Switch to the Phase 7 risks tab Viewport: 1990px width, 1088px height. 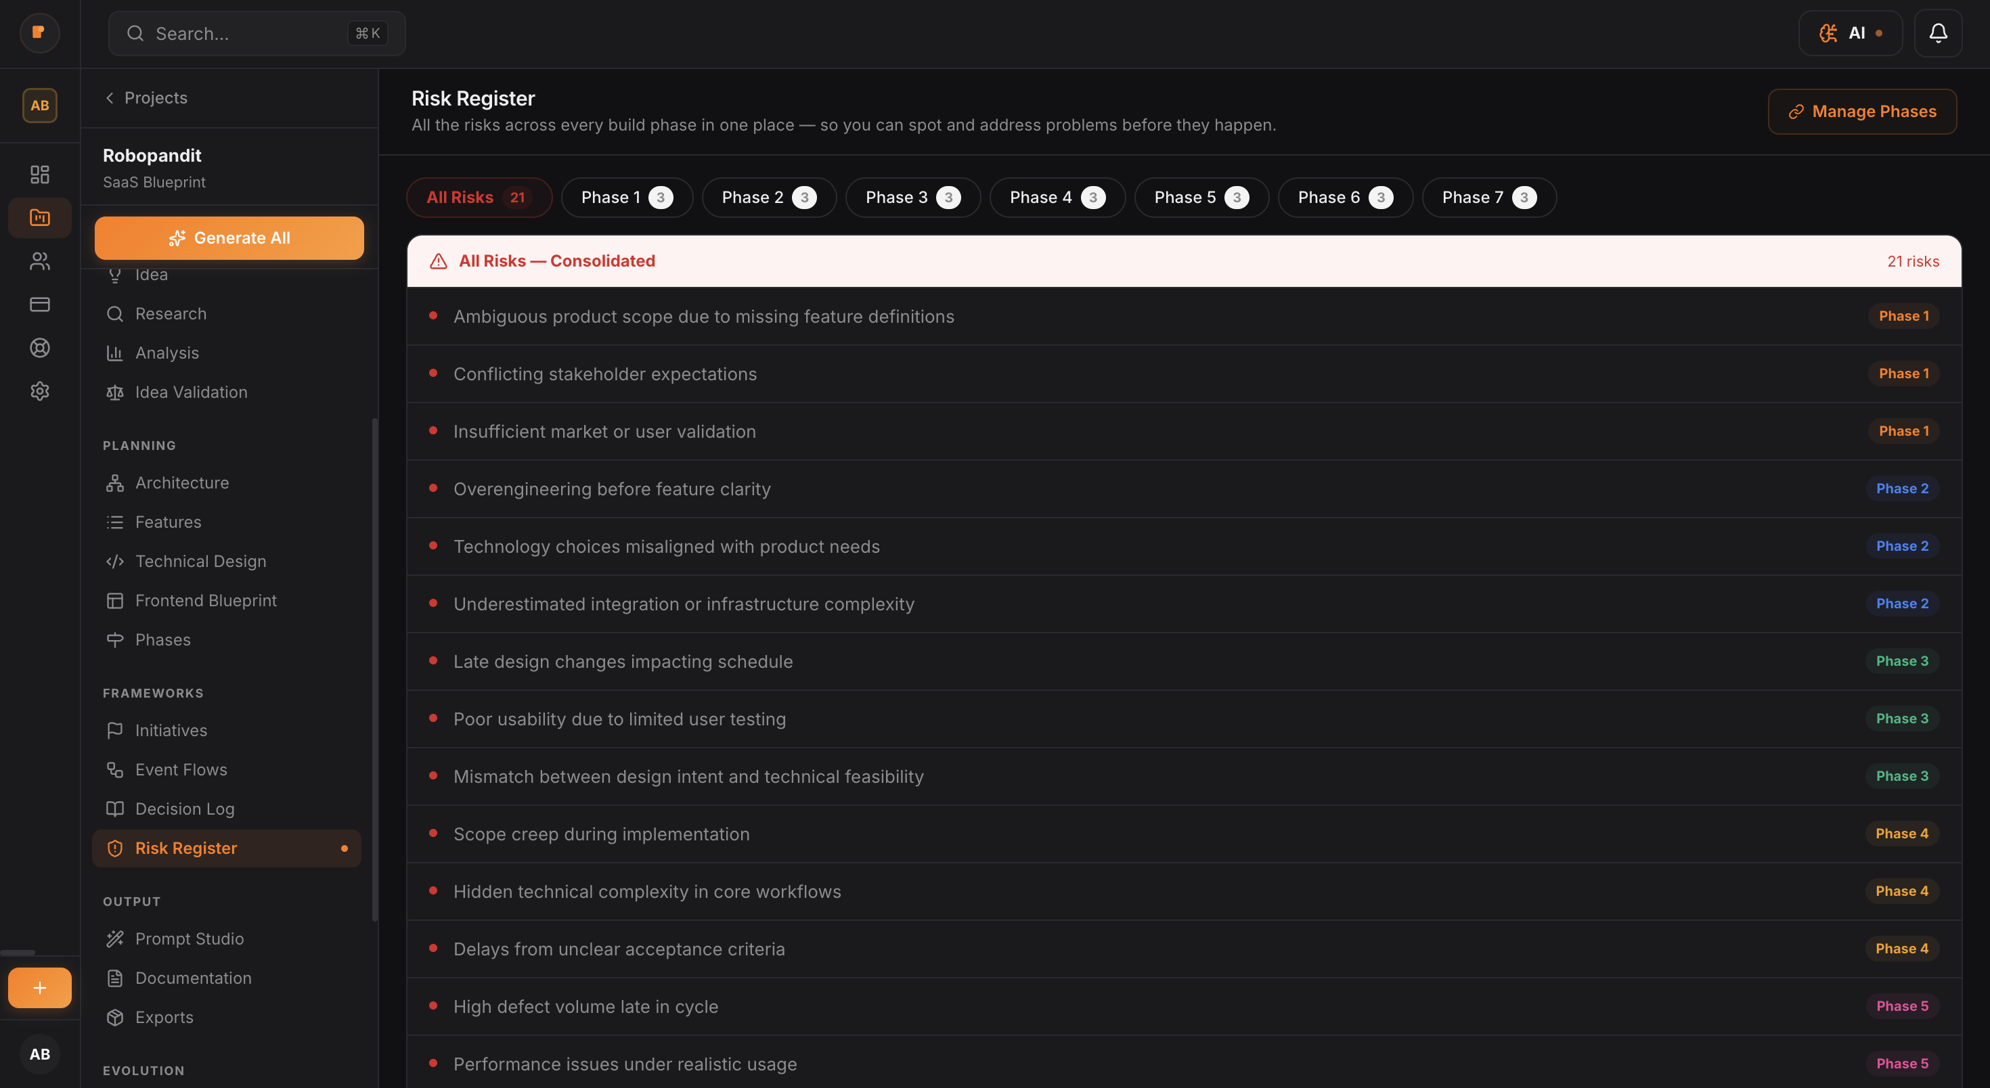coord(1488,197)
